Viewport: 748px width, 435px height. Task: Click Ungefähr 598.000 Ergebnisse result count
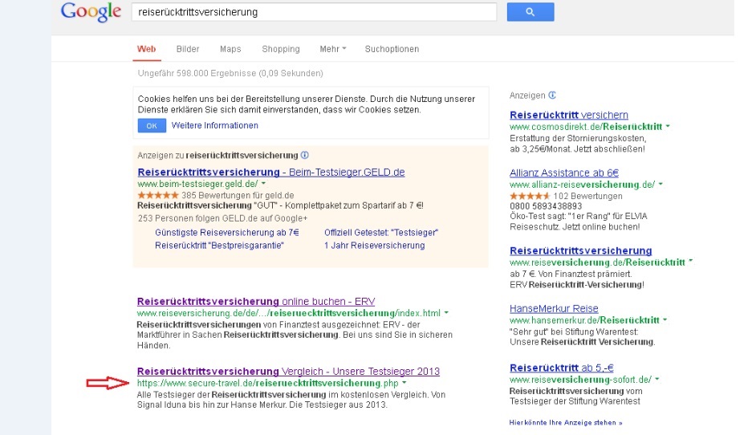(230, 73)
